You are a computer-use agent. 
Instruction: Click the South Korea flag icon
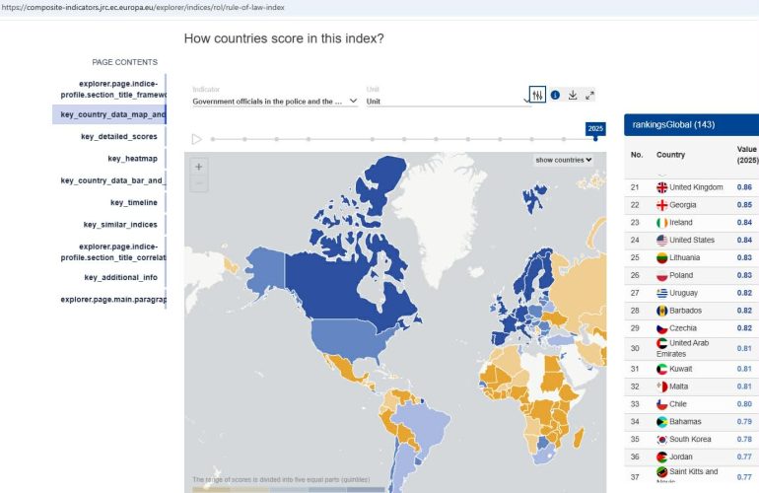tap(661, 439)
